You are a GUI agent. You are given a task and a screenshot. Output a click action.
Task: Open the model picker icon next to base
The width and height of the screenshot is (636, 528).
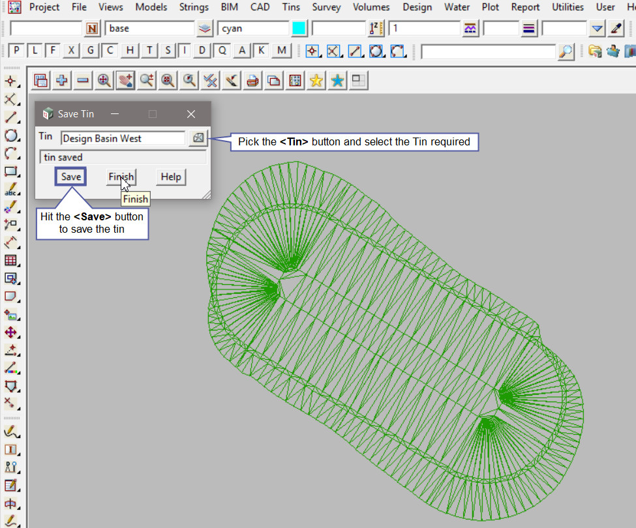point(205,29)
